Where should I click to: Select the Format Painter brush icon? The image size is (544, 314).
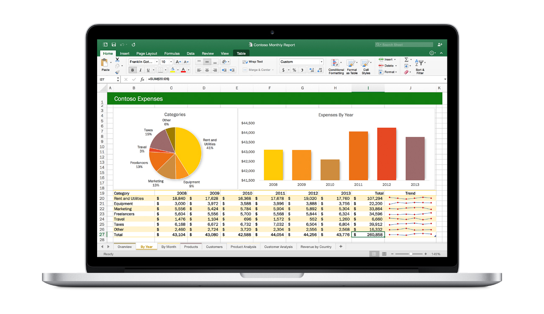[117, 72]
